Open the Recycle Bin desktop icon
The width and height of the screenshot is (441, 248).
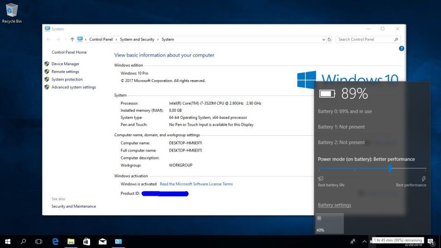12,13
